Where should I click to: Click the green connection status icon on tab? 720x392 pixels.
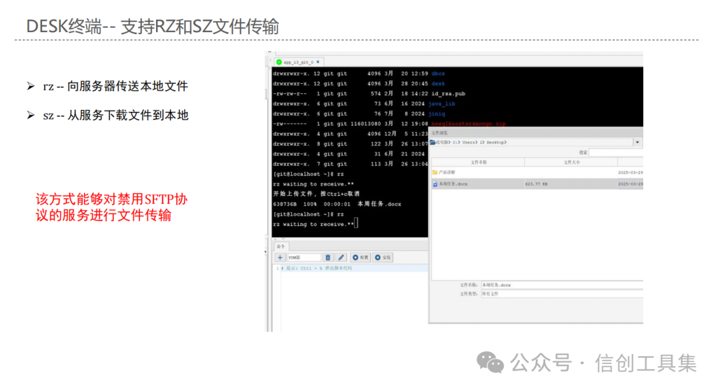pos(279,62)
